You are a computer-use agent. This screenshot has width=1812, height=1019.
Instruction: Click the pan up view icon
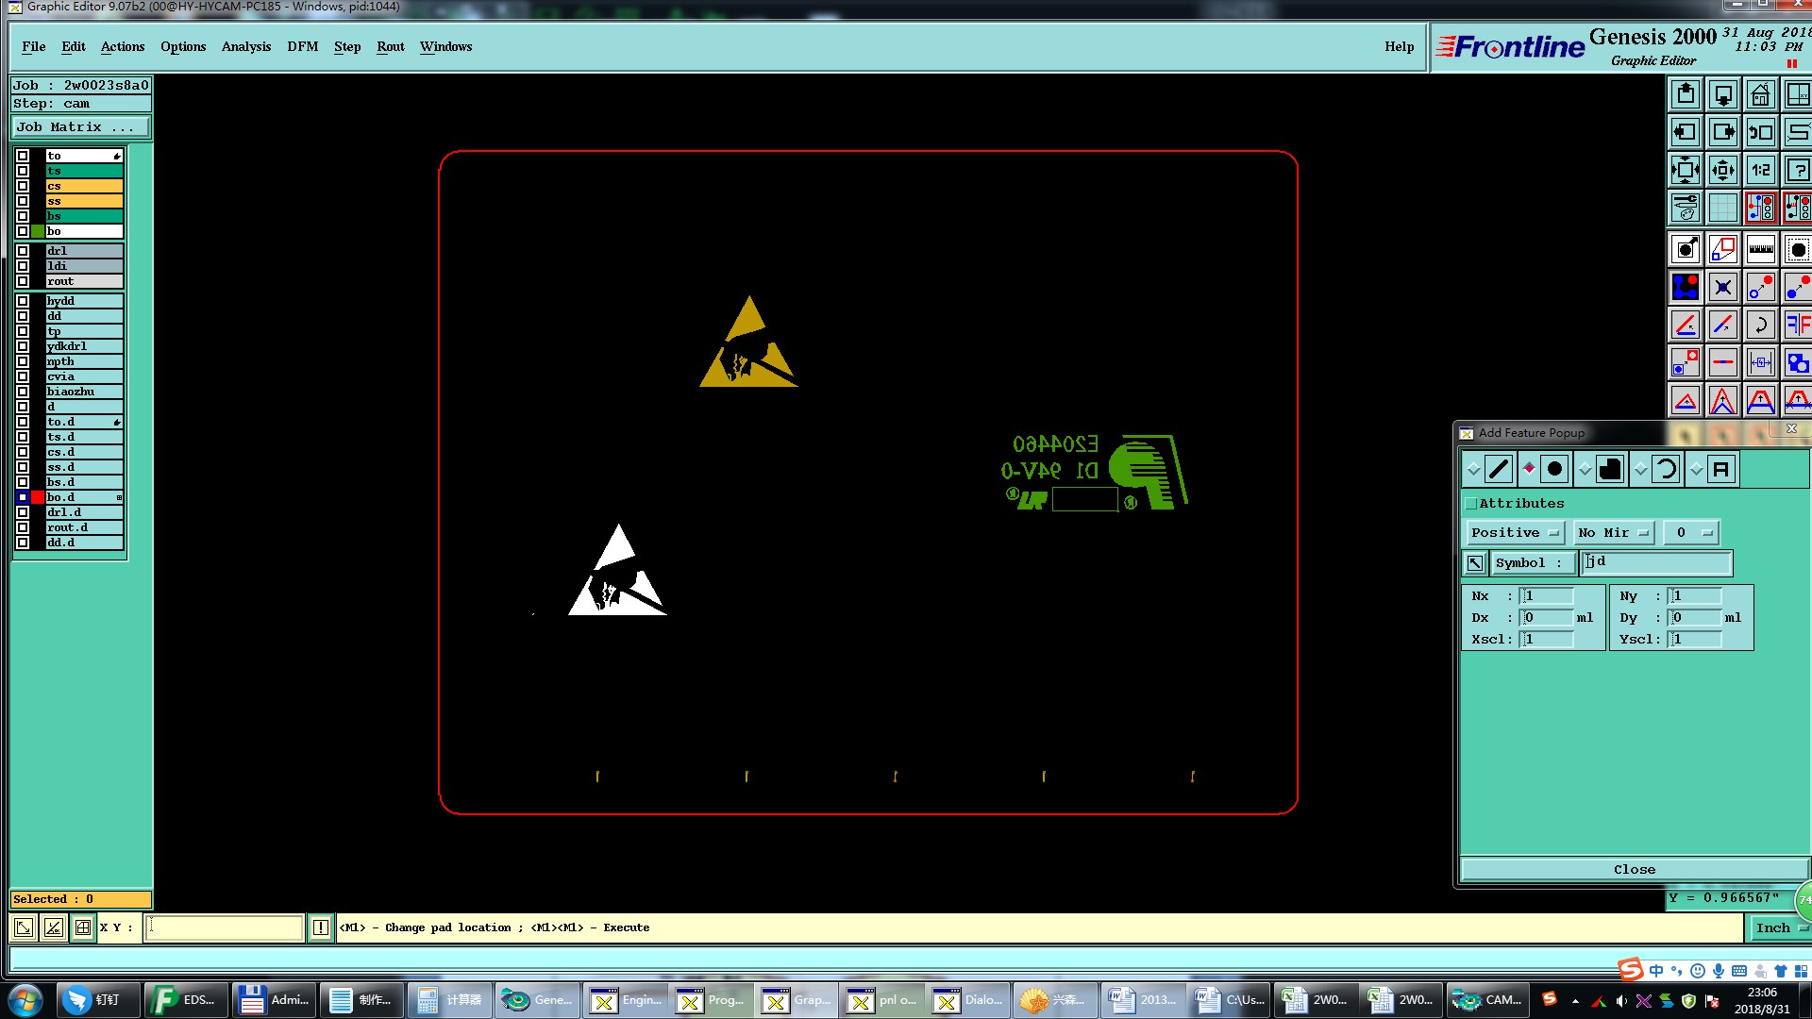1686,94
